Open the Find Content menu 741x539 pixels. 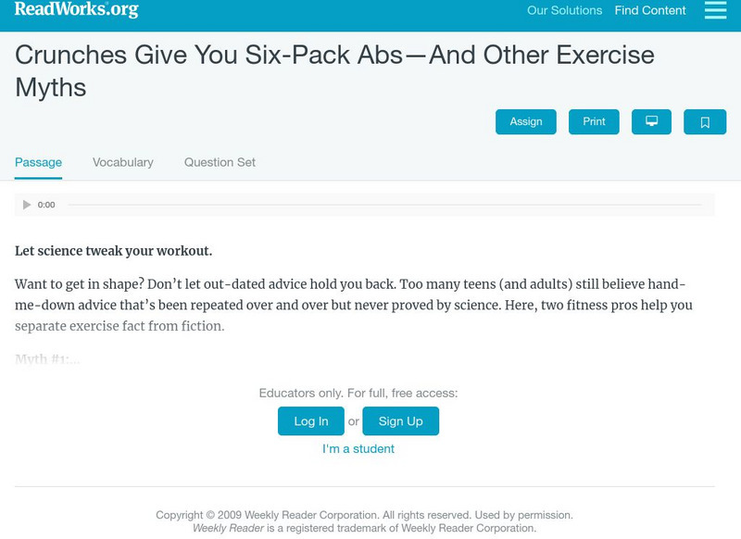pos(648,11)
